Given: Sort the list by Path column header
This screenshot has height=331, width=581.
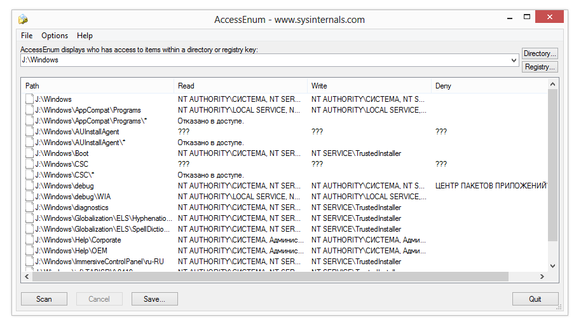Looking at the screenshot, I should tap(97, 85).
